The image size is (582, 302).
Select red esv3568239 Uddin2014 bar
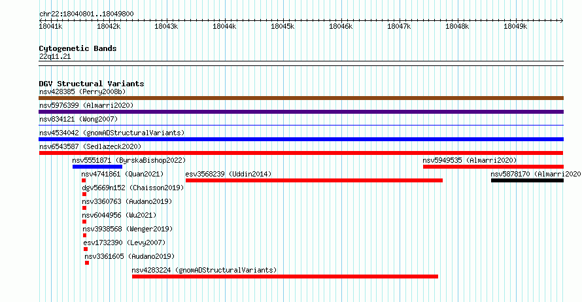click(x=314, y=180)
